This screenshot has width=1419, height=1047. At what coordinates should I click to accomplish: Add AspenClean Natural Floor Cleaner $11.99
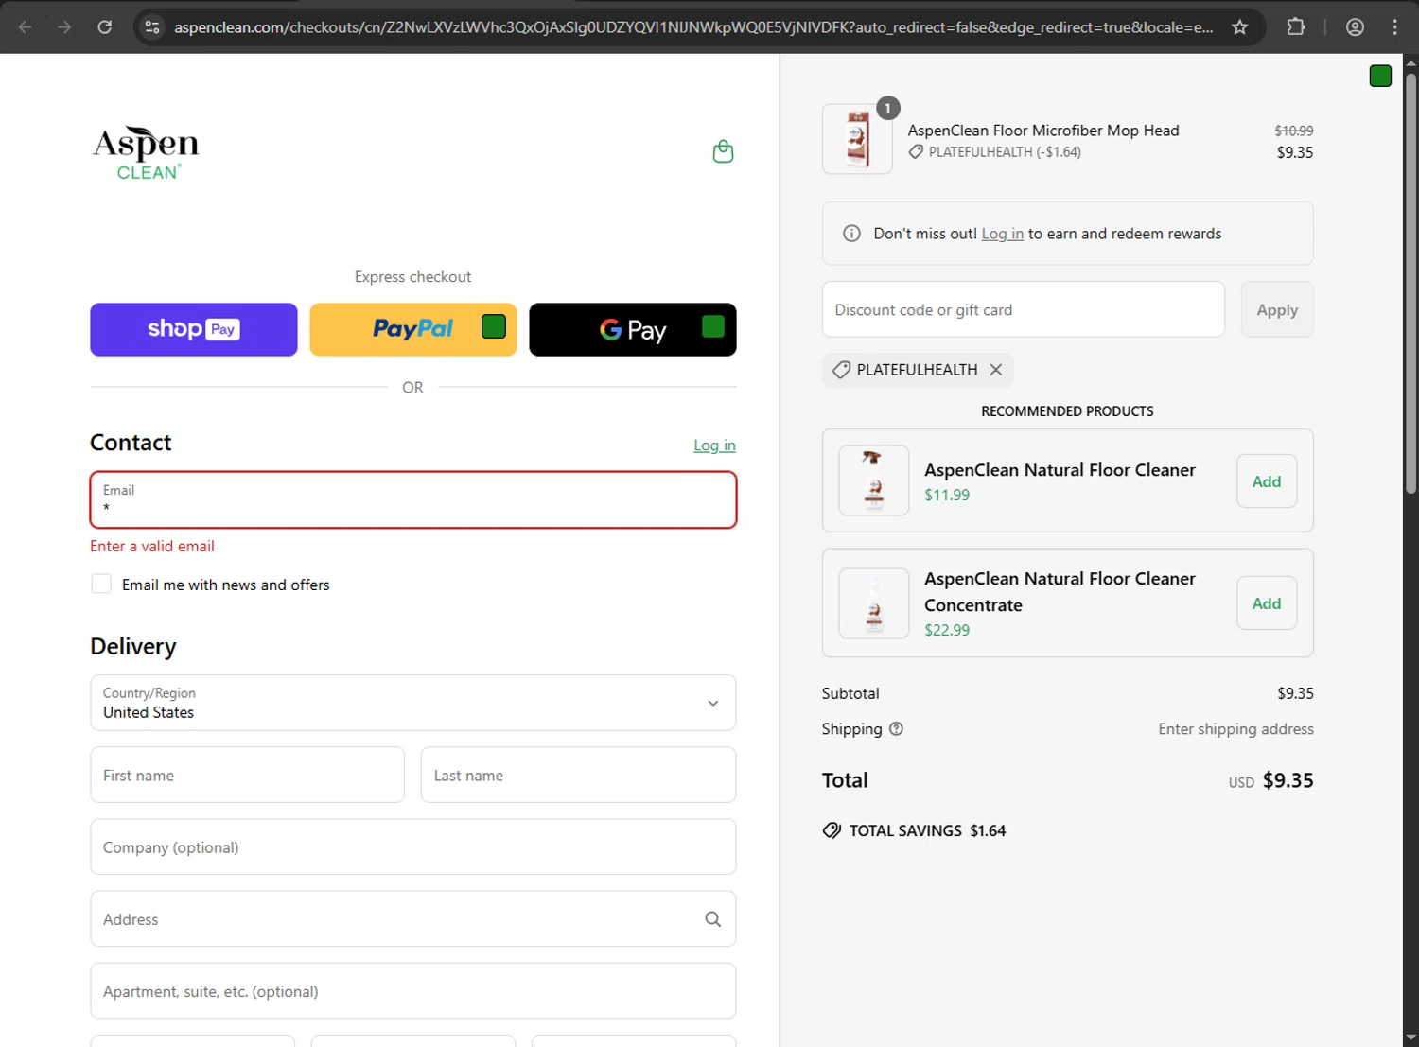pyautogui.click(x=1267, y=481)
